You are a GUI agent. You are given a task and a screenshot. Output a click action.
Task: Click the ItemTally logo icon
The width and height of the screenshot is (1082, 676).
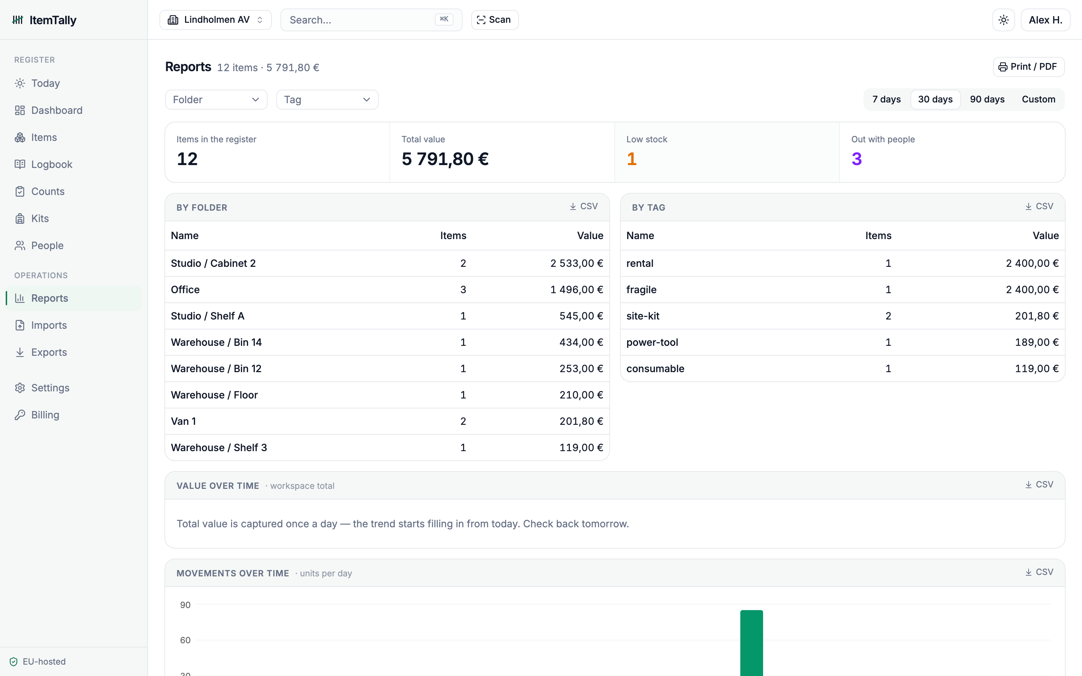[17, 20]
